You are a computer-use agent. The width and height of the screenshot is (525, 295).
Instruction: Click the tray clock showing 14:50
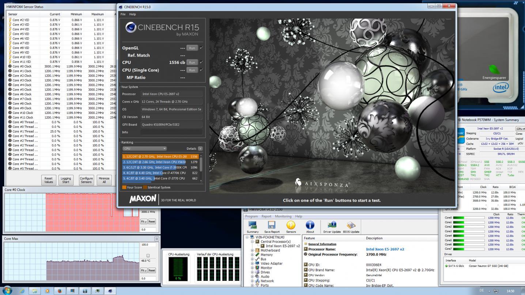511,291
